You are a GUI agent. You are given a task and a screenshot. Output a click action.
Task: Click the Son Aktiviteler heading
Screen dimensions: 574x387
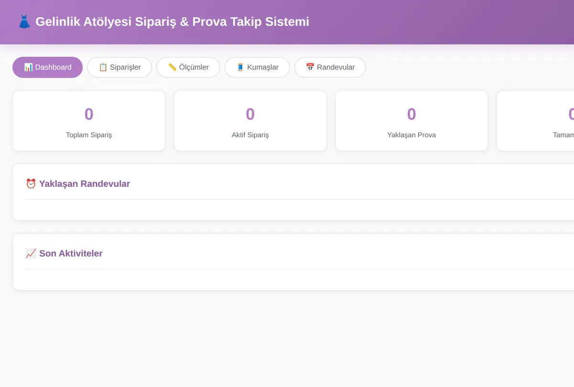[x=71, y=253]
